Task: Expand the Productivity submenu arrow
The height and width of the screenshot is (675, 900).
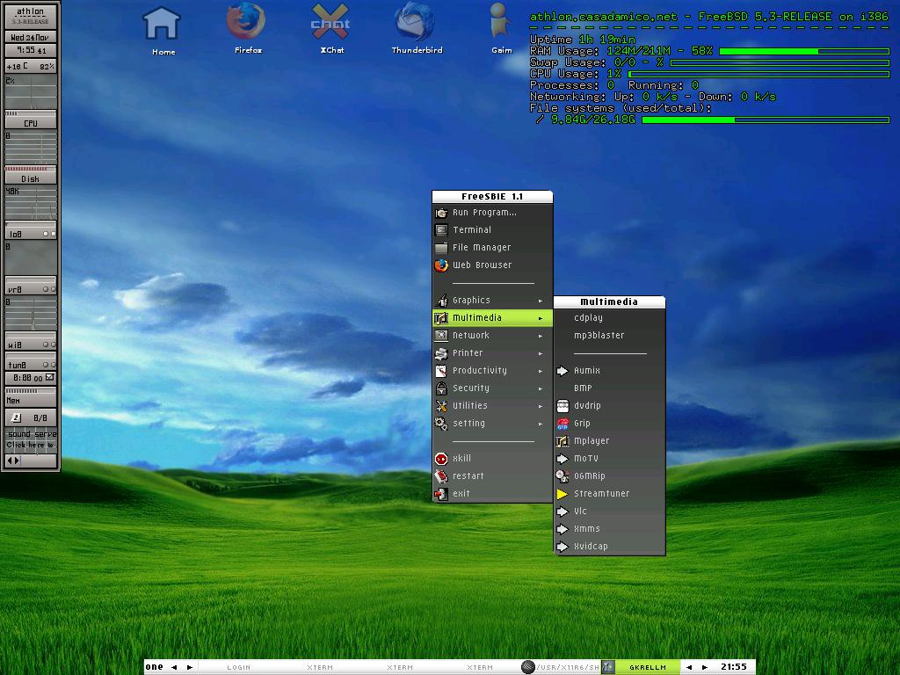Action: (541, 372)
